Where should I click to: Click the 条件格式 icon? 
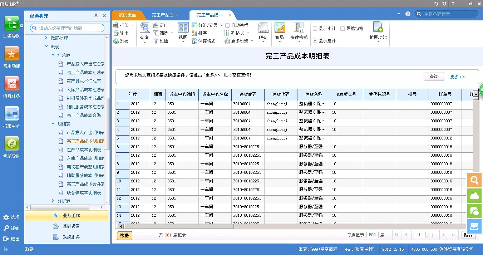click(299, 28)
